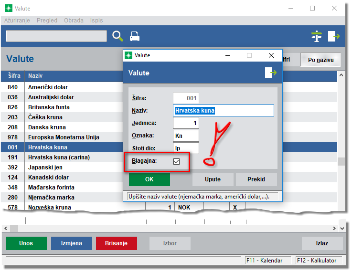Click the Upute button in dialog

tap(213, 179)
